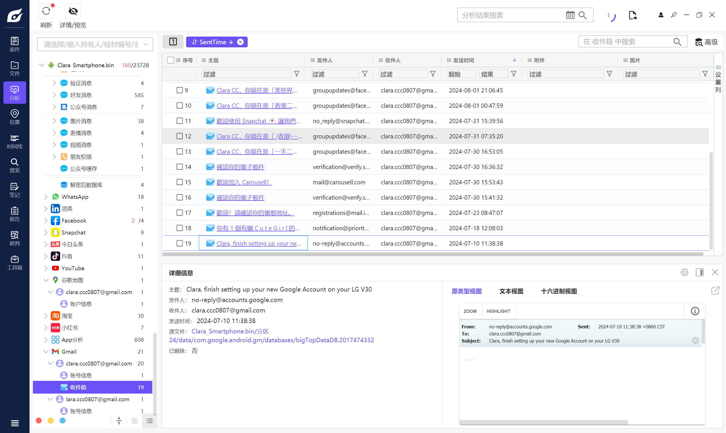
Task: Switch to Hex View (十六进制视图) tab
Action: [x=558, y=291]
